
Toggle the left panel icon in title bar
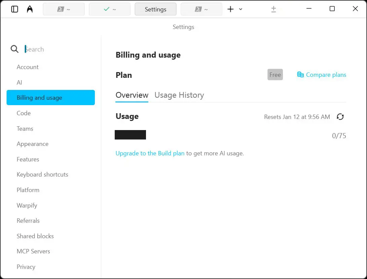pyautogui.click(x=14, y=9)
